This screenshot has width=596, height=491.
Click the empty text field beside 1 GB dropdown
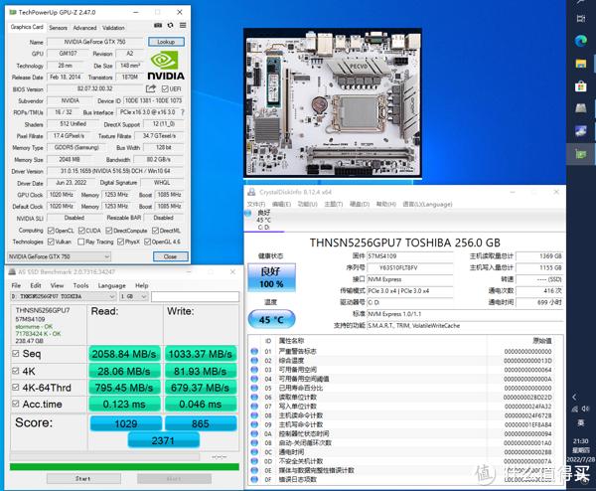[195, 296]
